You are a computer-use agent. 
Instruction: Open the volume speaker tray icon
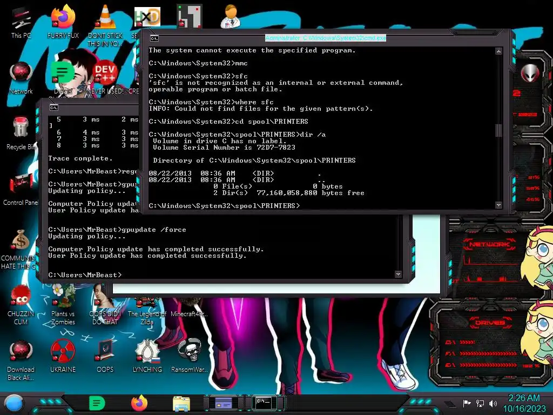[493, 403]
